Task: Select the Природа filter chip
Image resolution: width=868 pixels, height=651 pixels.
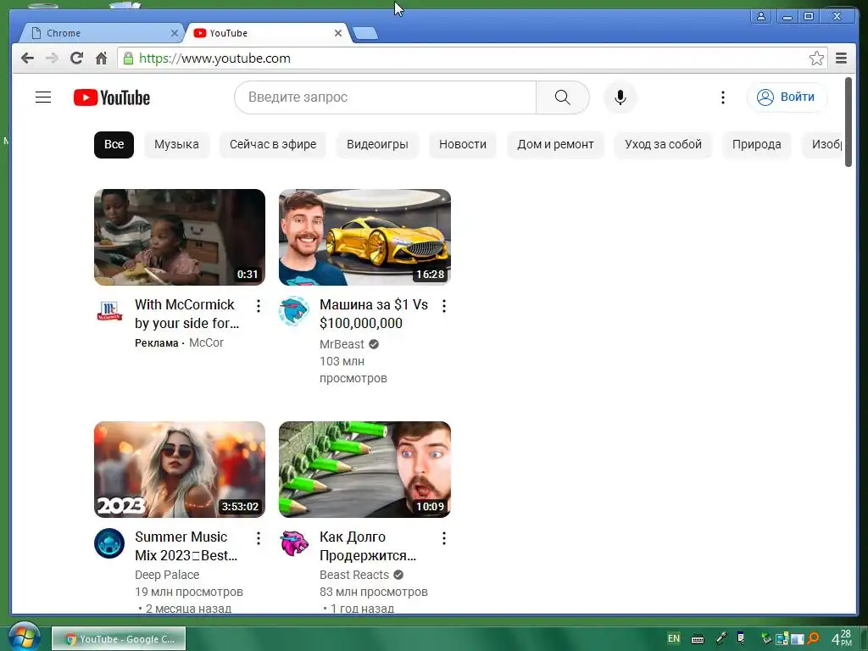Action: click(x=757, y=144)
